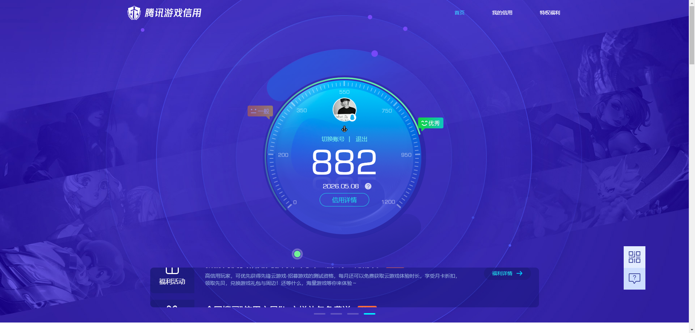
Task: Click the page vertical scrollbar thumb
Action: [x=692, y=35]
